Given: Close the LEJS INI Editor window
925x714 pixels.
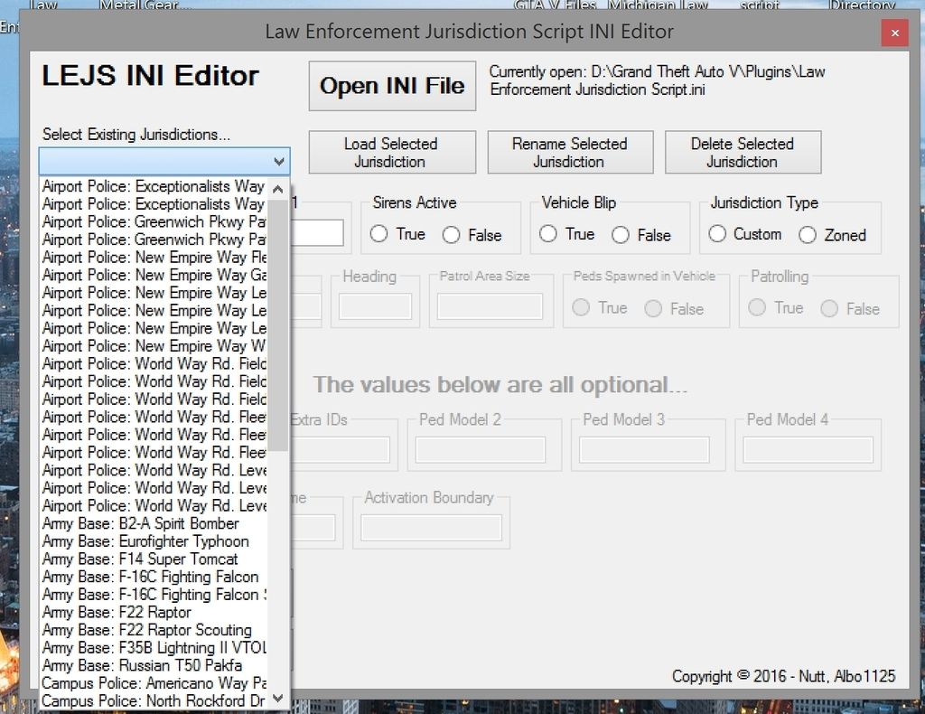Looking at the screenshot, I should point(894,33).
